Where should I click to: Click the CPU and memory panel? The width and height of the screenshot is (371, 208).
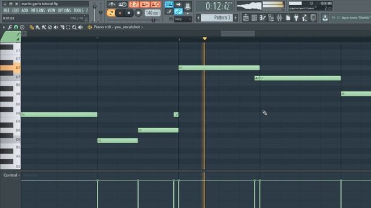311,6
